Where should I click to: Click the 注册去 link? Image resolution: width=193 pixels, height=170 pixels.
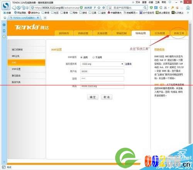(128, 64)
